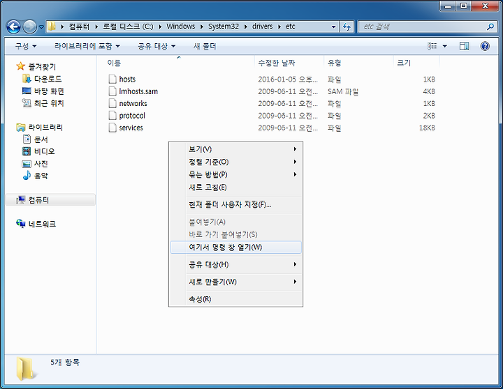Select the protocol file icon
Viewport: 503px width, 389px height.
click(112, 116)
